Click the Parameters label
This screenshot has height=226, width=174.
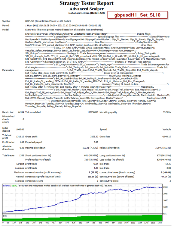point(8,70)
